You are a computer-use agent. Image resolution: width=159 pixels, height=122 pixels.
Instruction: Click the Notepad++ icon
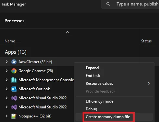(14, 116)
